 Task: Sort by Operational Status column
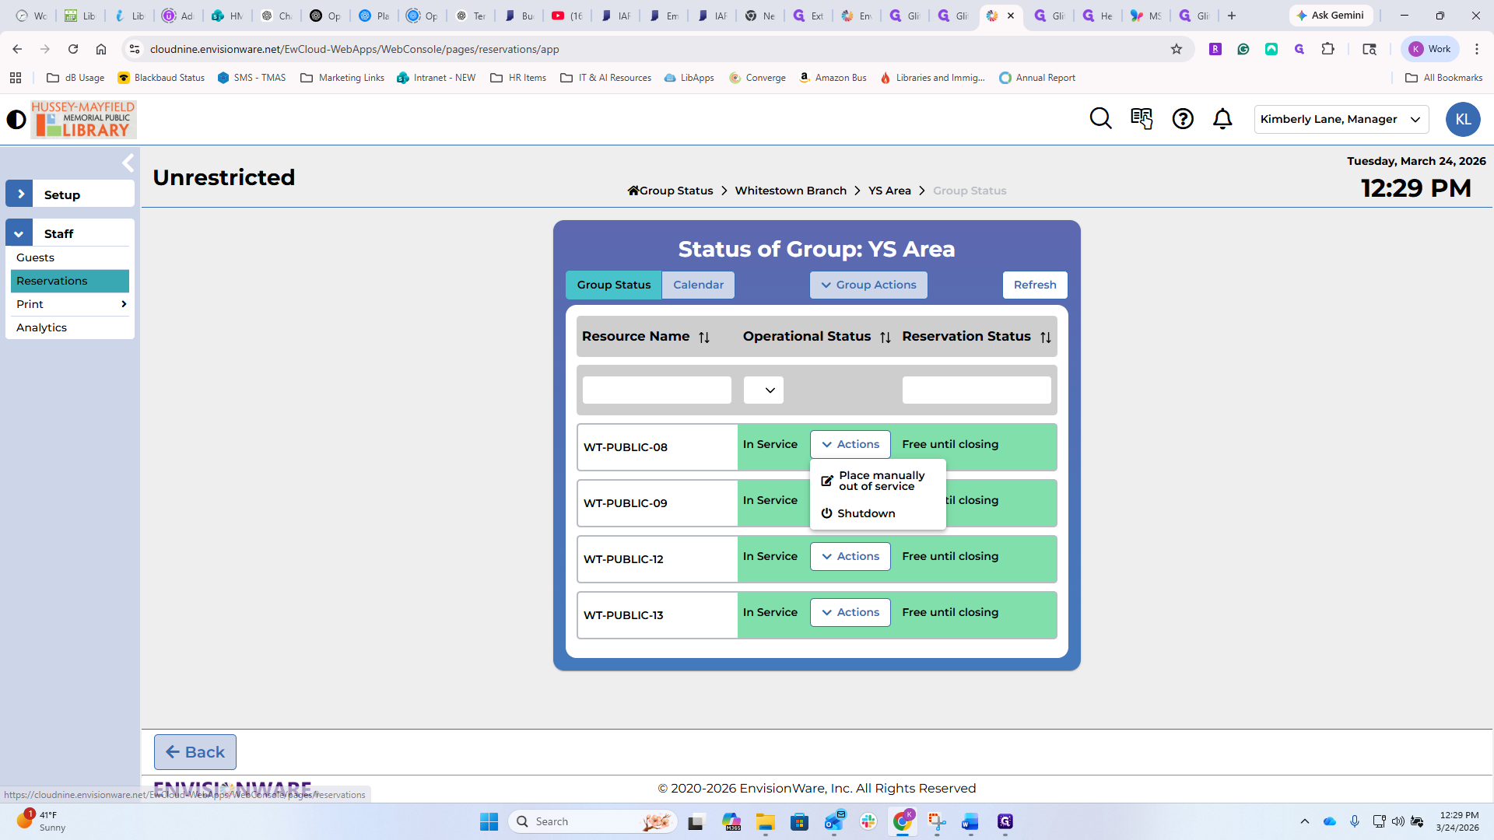pyautogui.click(x=886, y=338)
